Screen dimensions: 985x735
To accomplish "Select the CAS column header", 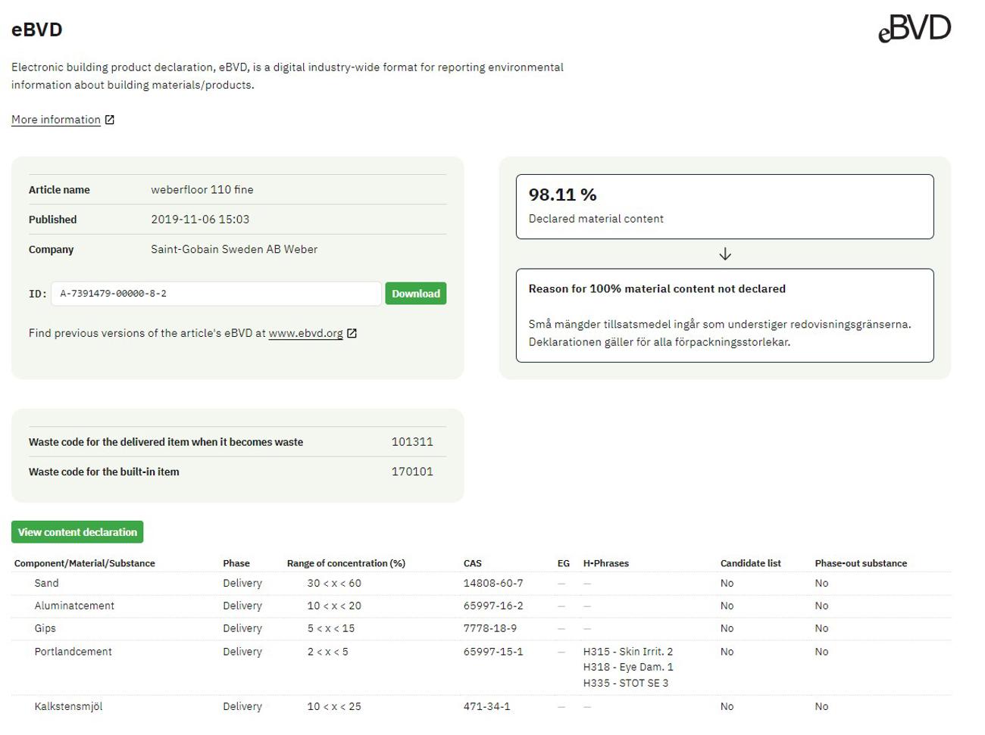I will pos(472,563).
